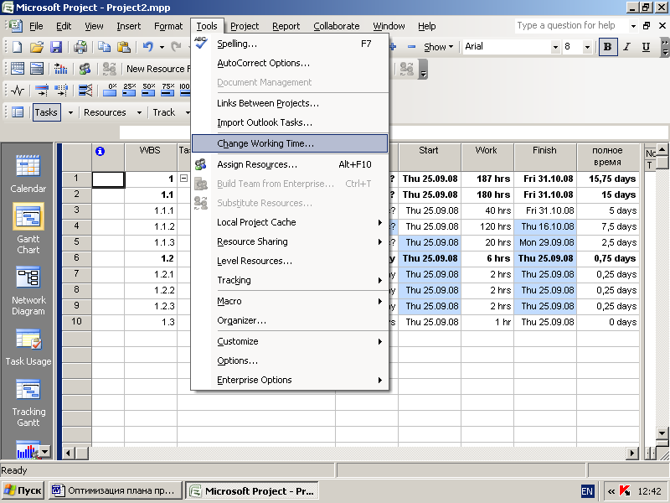
Task: Open the Project menu in menu bar
Action: tap(245, 26)
